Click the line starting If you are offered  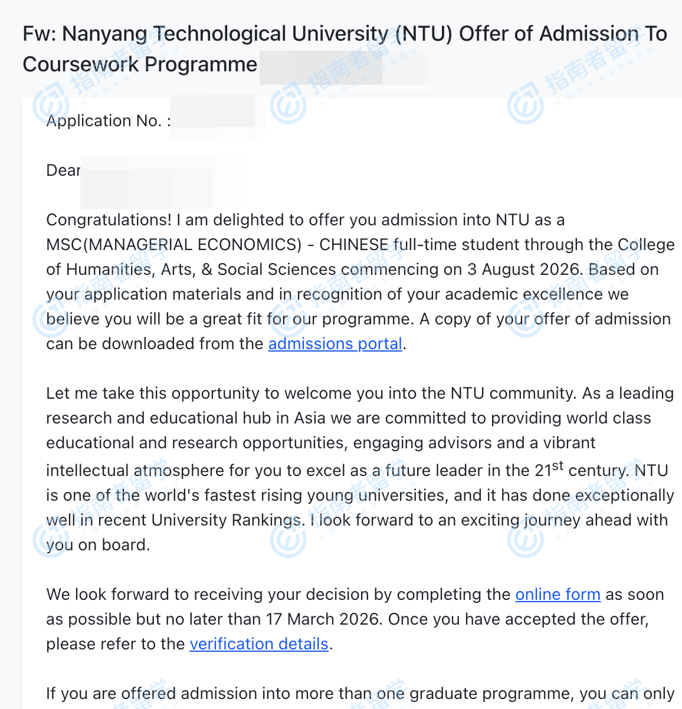(x=360, y=694)
